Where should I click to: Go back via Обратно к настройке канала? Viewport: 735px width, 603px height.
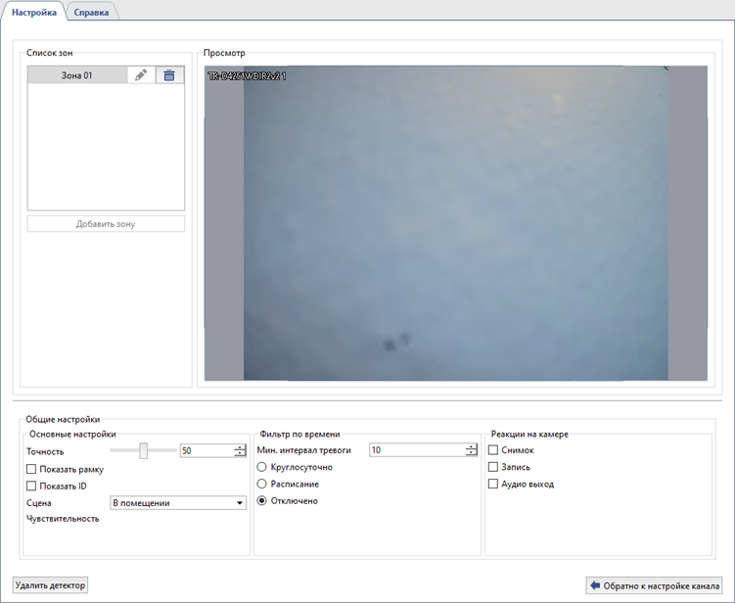pyautogui.click(x=655, y=585)
